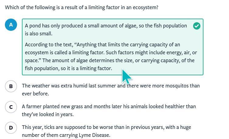Click "ever before." in option B

coord(35,94)
